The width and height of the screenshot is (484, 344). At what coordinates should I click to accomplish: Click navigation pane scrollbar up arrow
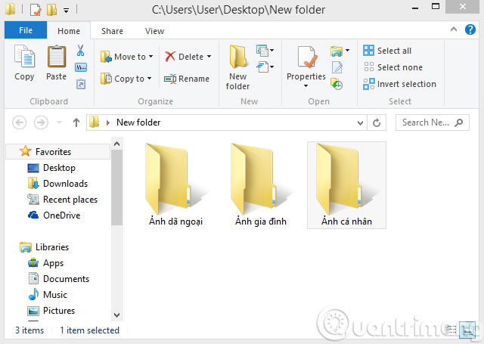(116, 144)
